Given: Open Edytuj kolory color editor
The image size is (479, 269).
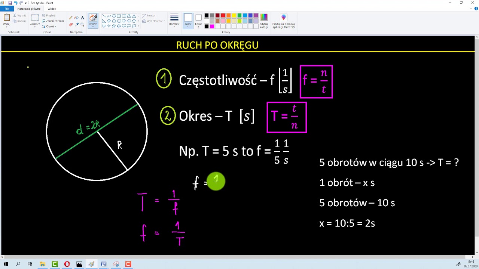Looking at the screenshot, I should (x=264, y=21).
